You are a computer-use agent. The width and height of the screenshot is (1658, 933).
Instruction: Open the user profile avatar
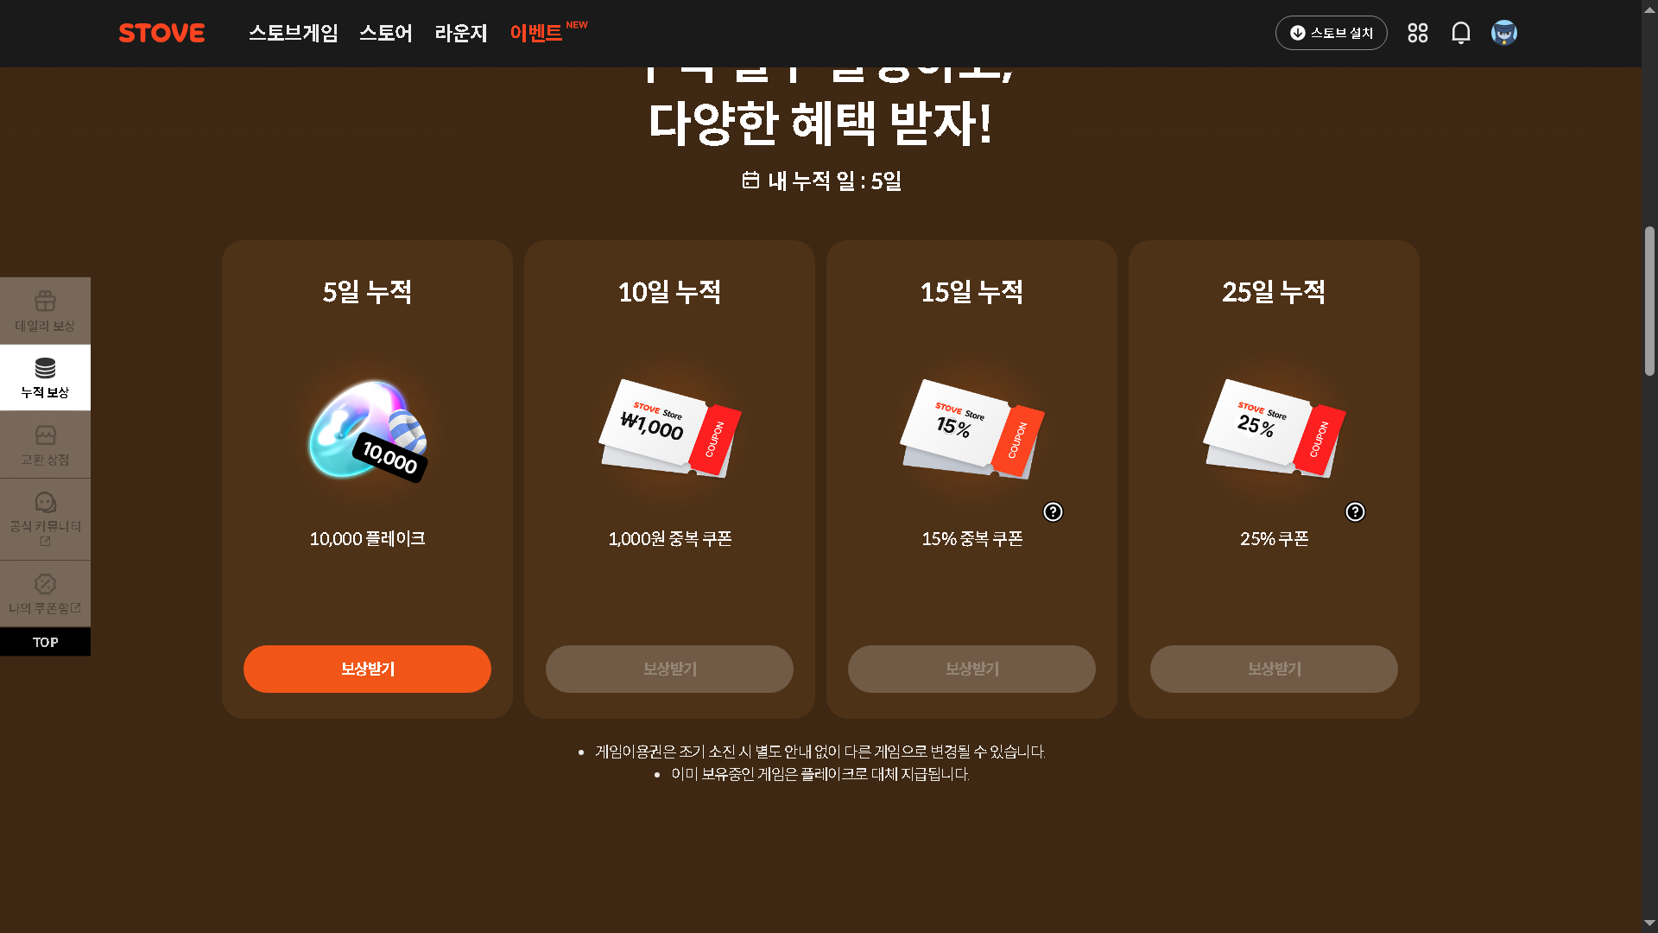click(1503, 33)
